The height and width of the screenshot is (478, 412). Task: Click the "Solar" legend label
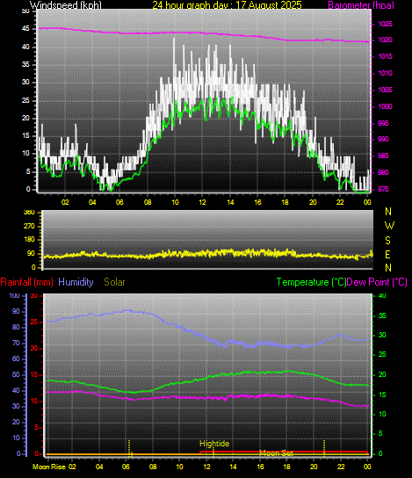tap(114, 282)
